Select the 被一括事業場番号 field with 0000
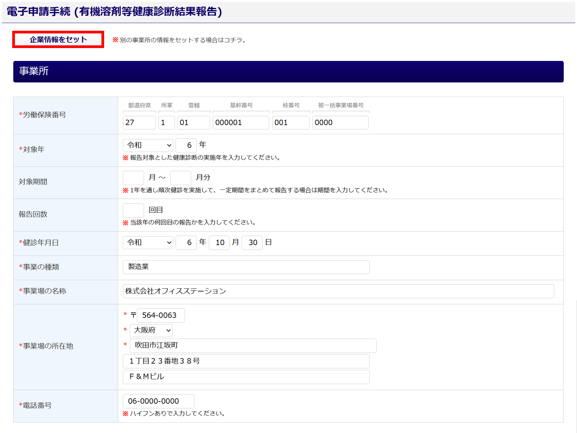Screen dimensions: 577x433 [x=340, y=123]
